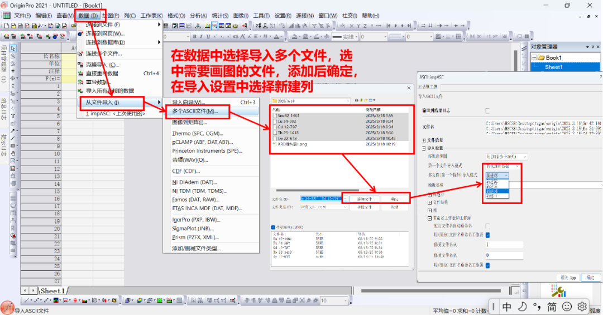Open the 分析(A) Analysis menu

[198, 16]
